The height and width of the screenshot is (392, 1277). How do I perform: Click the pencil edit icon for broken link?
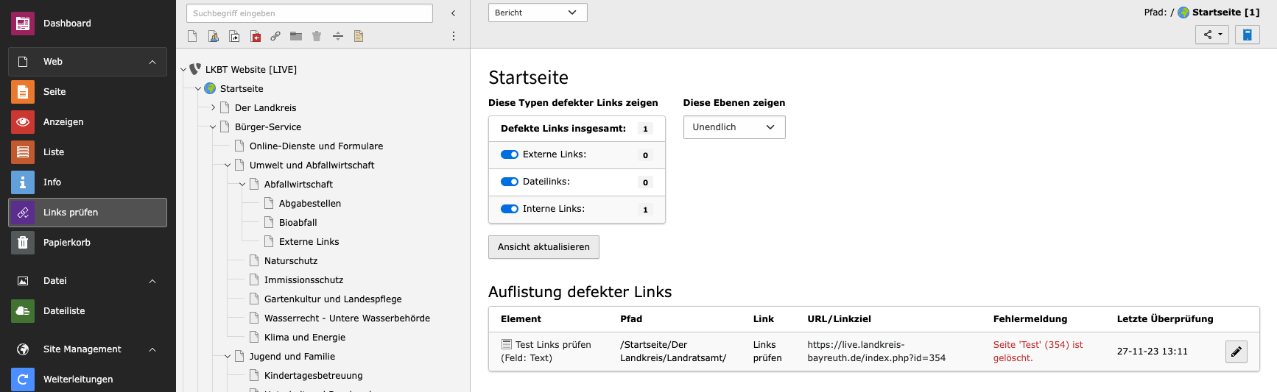coord(1236,352)
